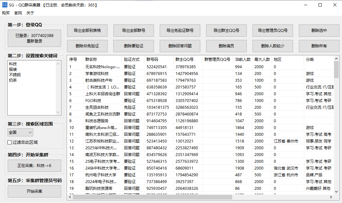Click 删除所有 to clear all results
Image resolution: width=342 pixels, height=203 pixels.
point(319,46)
